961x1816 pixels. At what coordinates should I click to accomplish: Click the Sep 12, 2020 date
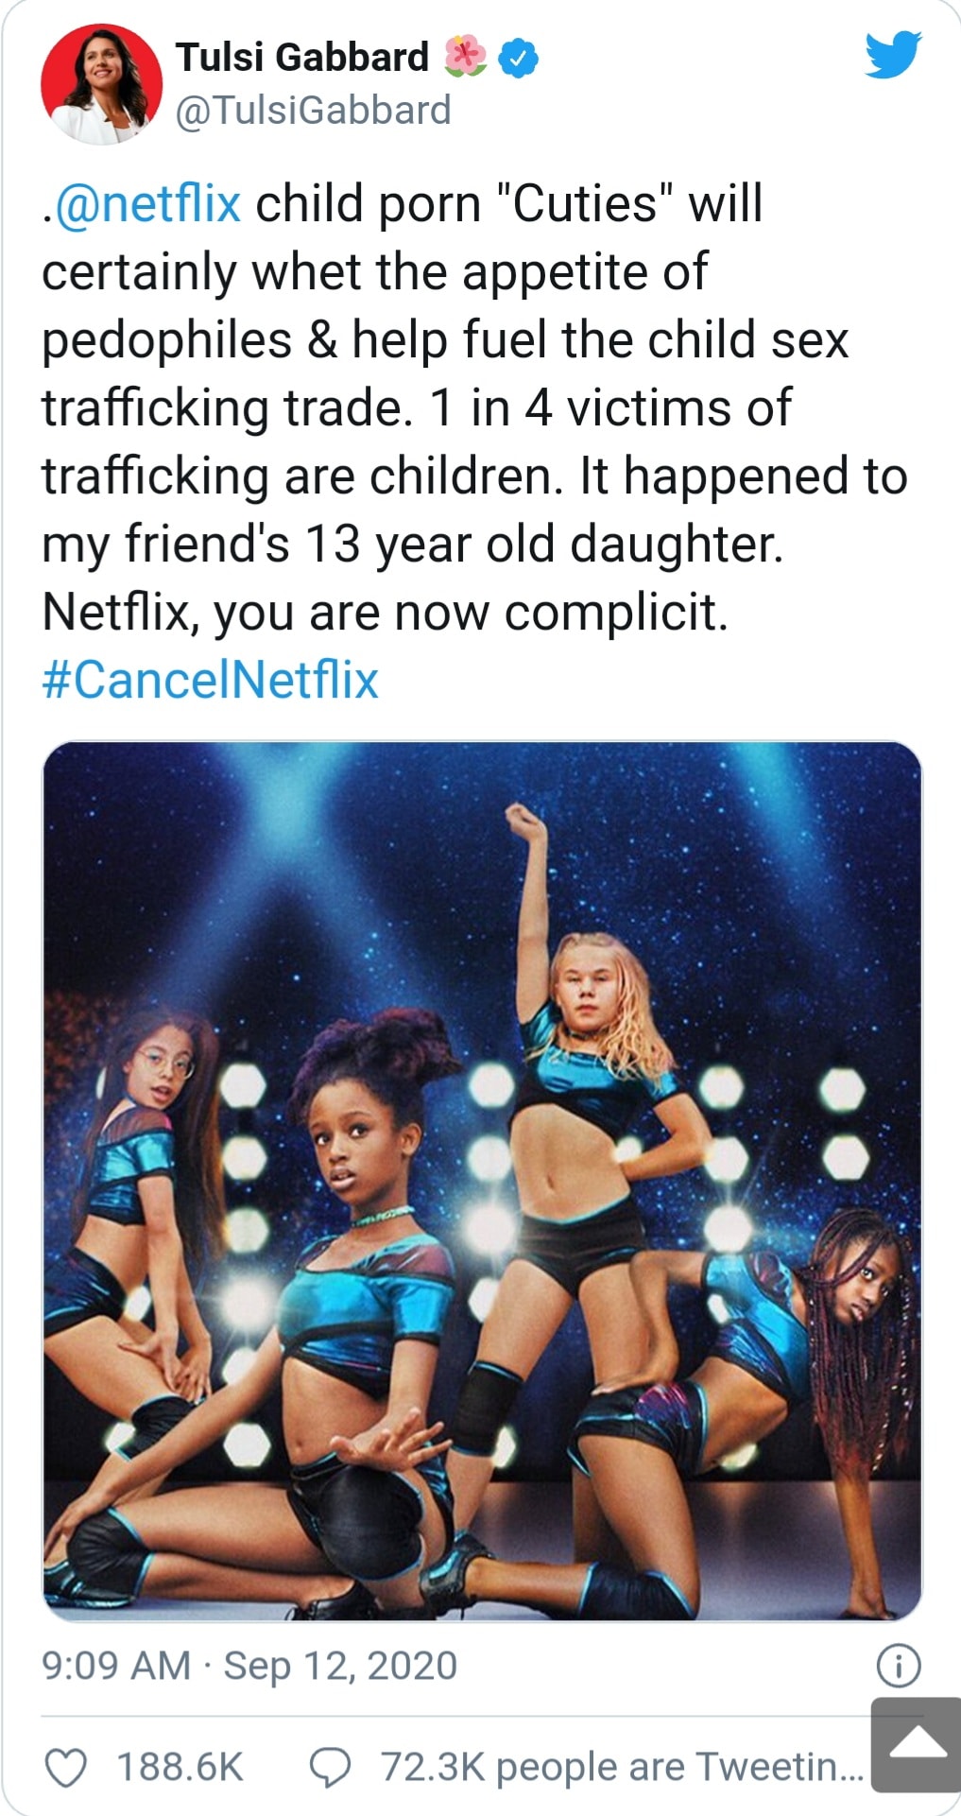tap(340, 1666)
